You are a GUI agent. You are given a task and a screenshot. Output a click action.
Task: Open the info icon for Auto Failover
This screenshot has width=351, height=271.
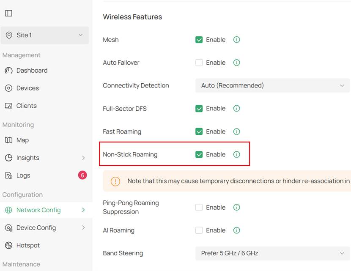(x=237, y=63)
